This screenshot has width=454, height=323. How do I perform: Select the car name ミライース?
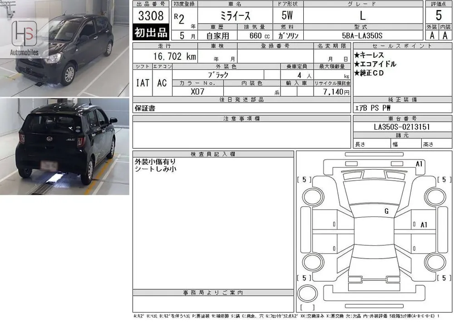[x=235, y=15]
